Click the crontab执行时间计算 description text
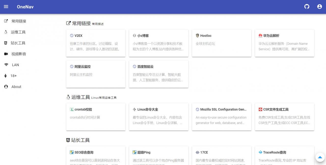The width and height of the screenshot is (326, 165). click(85, 117)
